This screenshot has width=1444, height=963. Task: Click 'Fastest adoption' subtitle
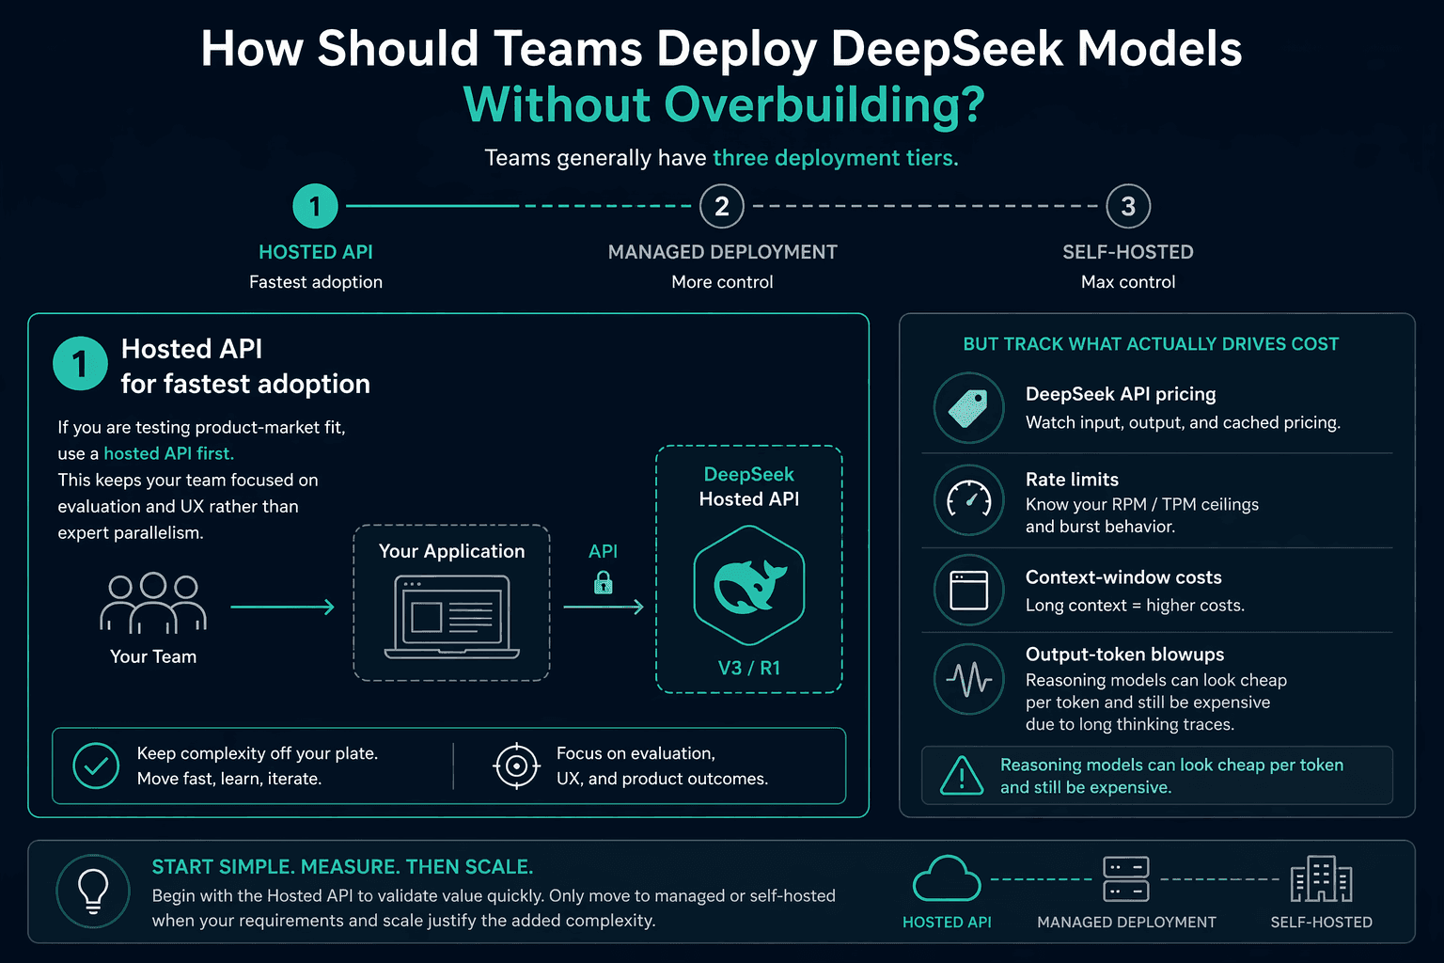pyautogui.click(x=316, y=282)
